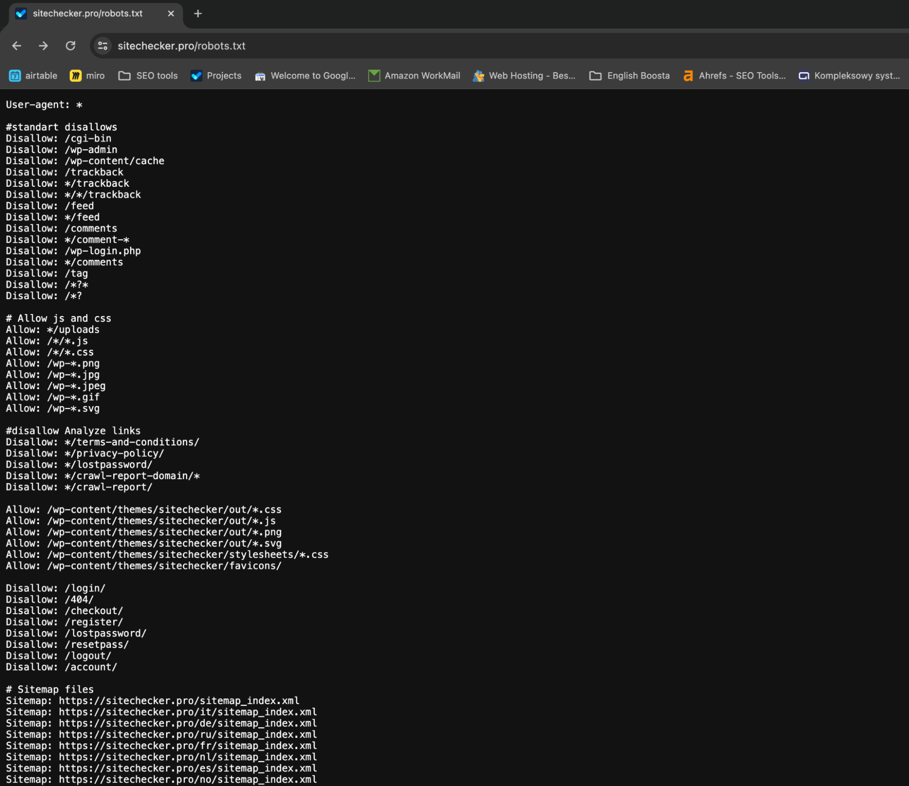Image resolution: width=909 pixels, height=786 pixels.
Task: Click 'Disallow: /wp-login.php' line
Action: (73, 251)
